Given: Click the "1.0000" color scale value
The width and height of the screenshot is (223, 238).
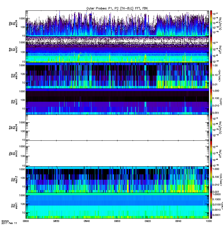Looking at the screenshot, I should coord(217,194).
